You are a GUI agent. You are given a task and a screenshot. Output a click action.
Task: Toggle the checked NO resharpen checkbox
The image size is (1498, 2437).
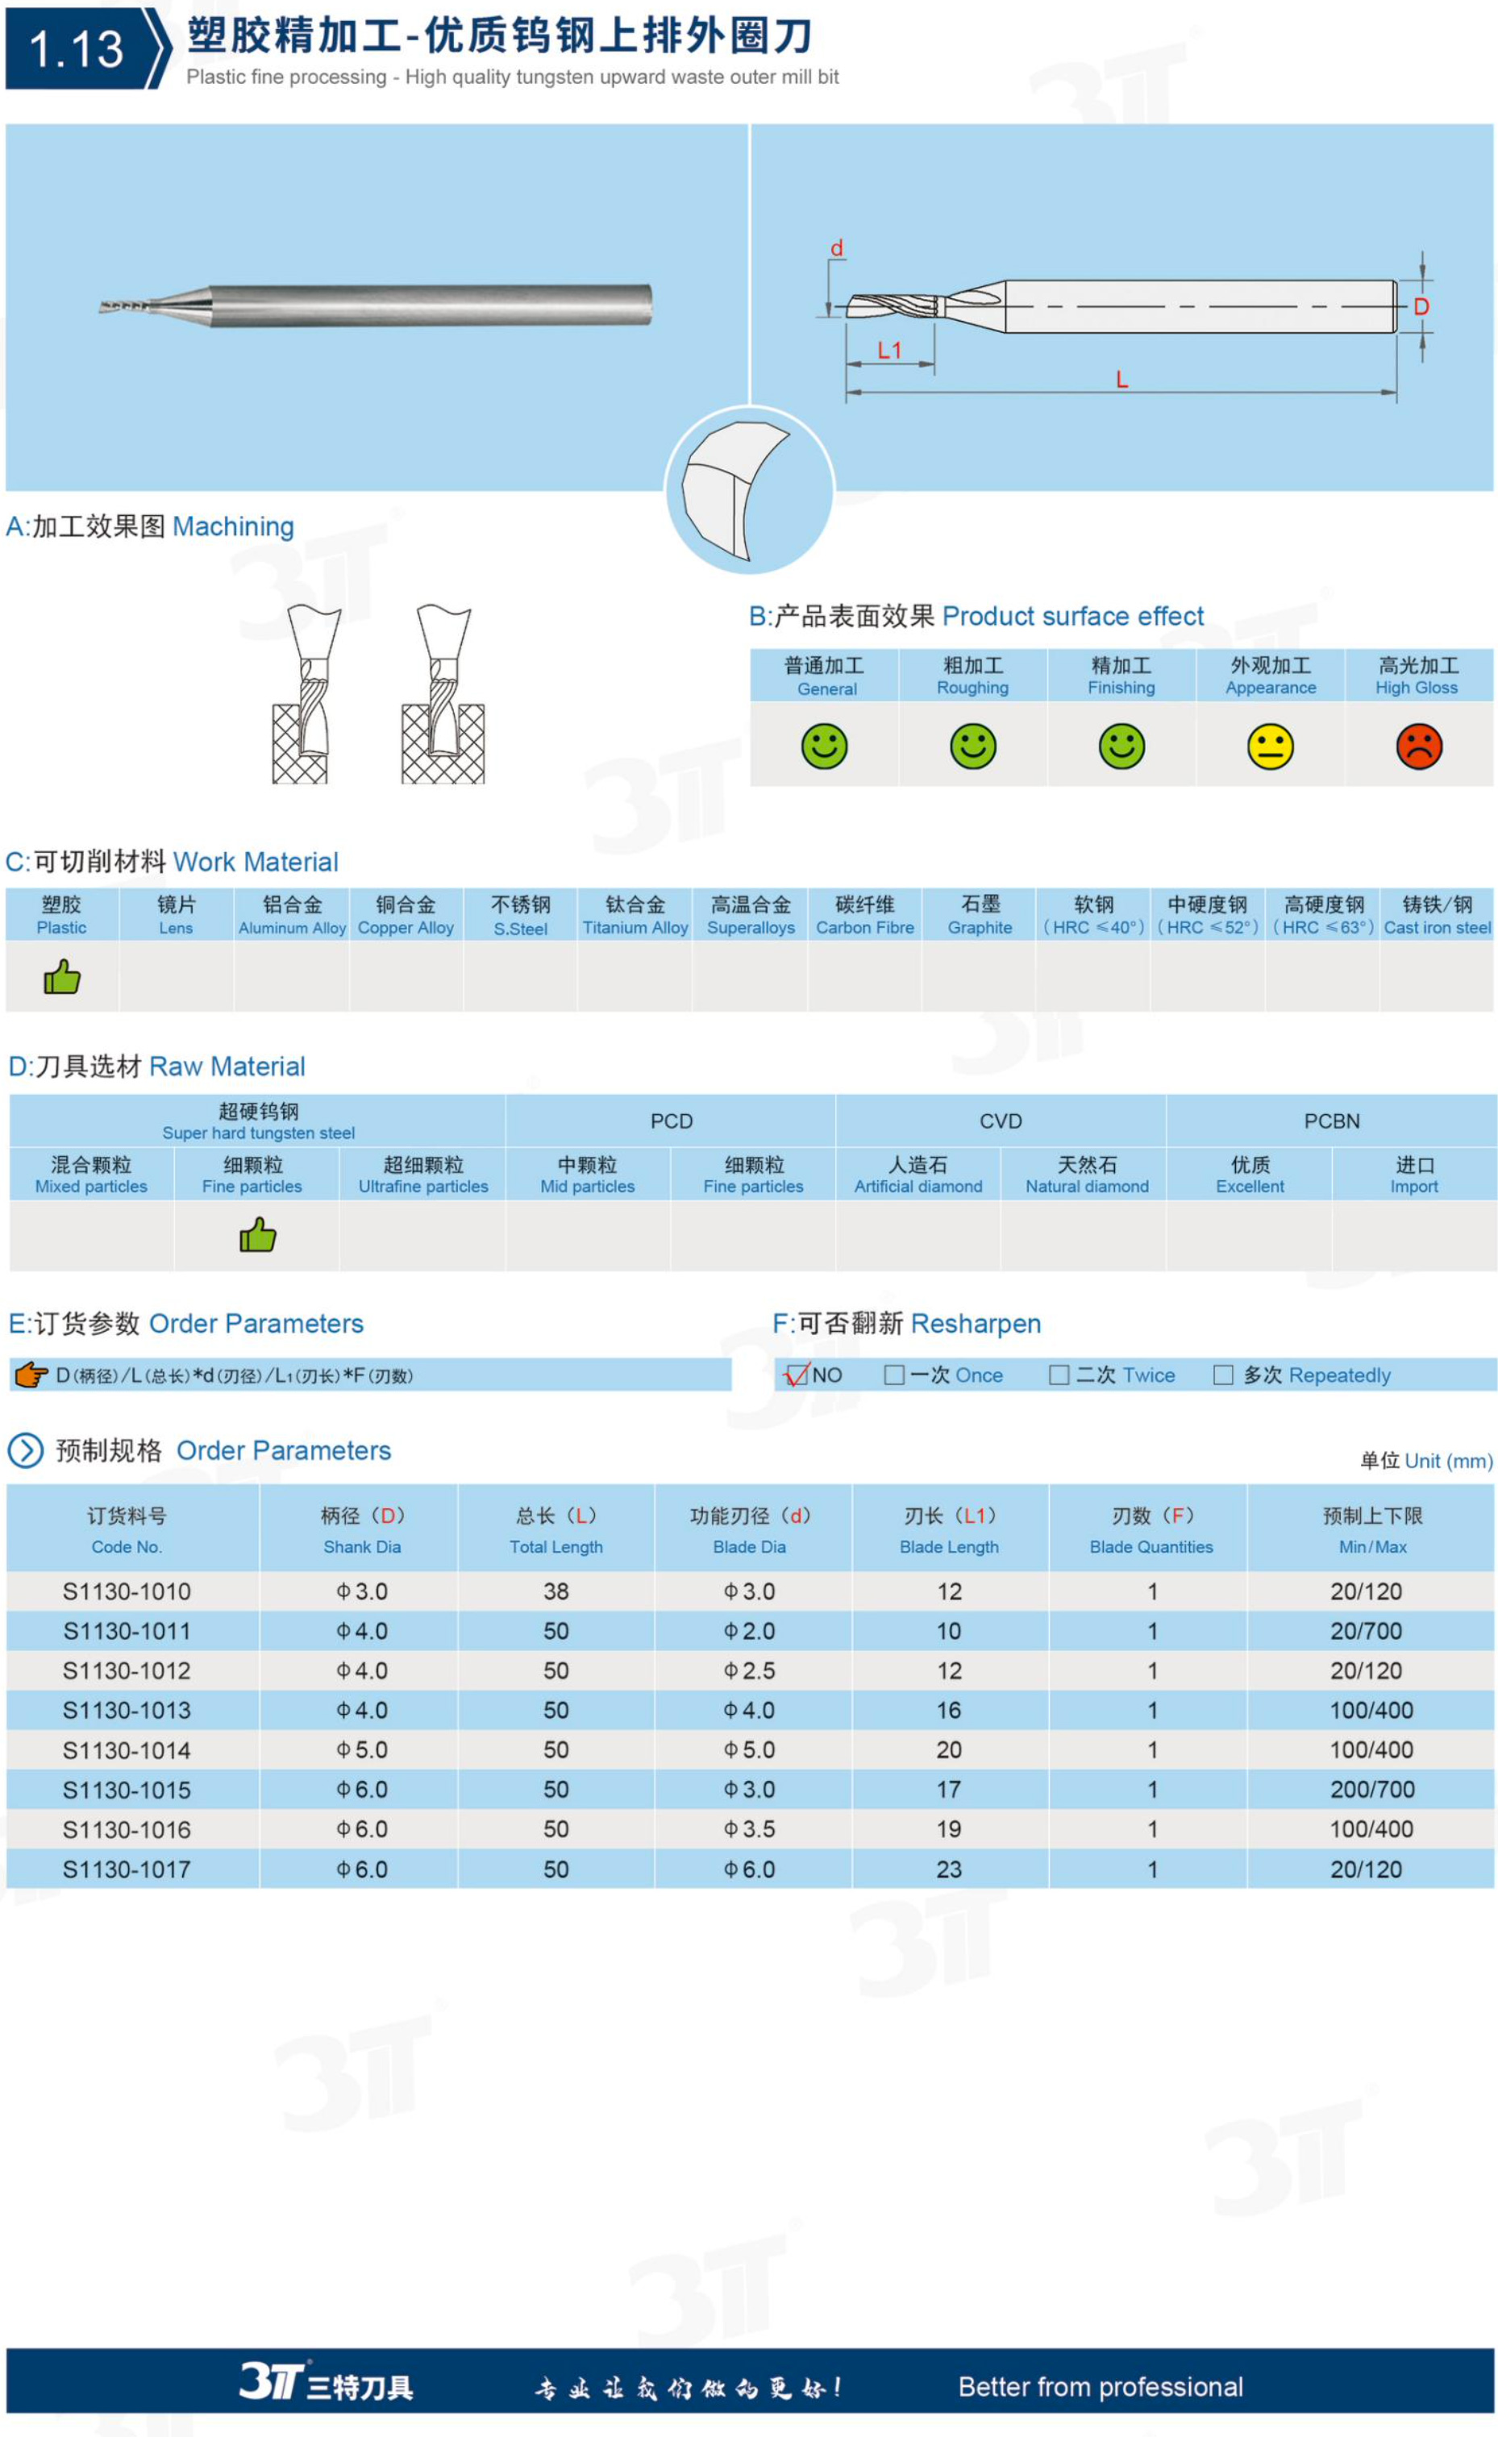coord(796,1375)
